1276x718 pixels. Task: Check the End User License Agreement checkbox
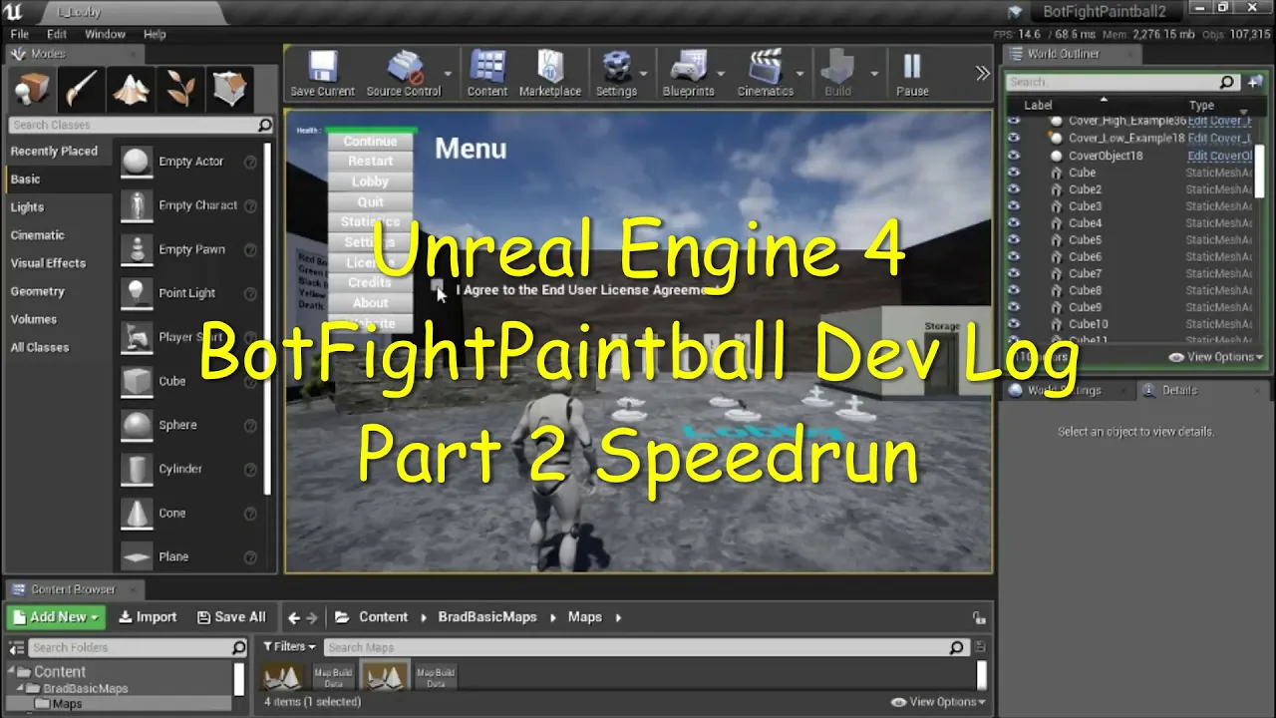[438, 287]
